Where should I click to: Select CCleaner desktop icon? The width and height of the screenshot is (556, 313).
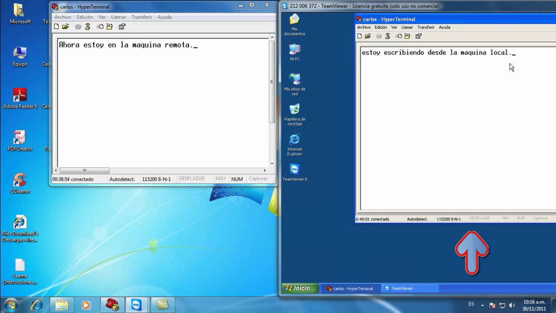point(20,183)
